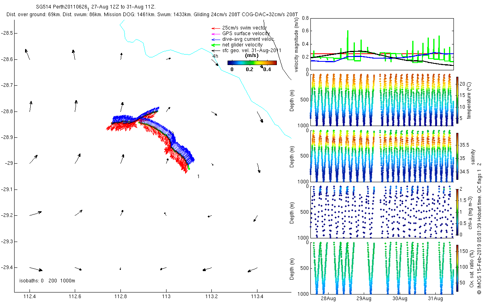Click the '25cm/s swim vector' legend text

click(245, 28)
